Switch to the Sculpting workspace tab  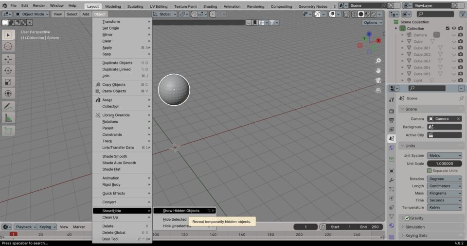tap(135, 6)
